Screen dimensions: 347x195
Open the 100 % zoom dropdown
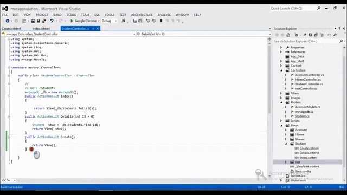pos(15,180)
